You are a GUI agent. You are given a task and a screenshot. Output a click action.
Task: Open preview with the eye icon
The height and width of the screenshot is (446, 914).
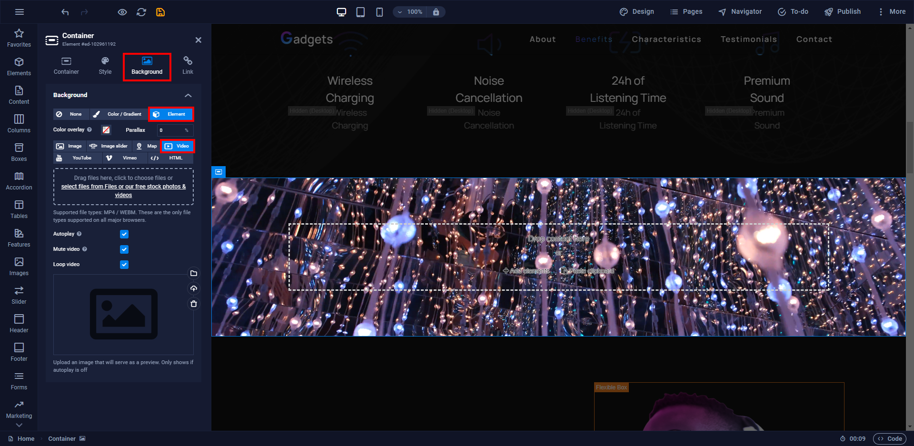pos(122,12)
